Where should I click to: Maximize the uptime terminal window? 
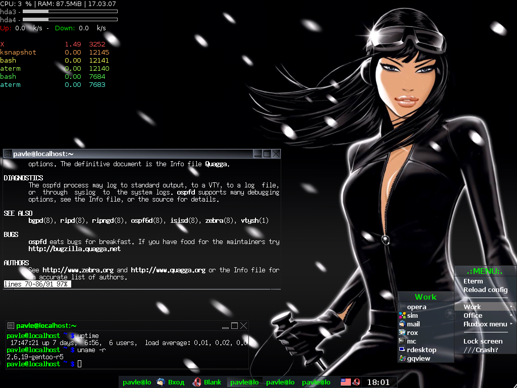coord(234,326)
